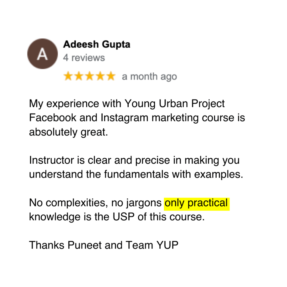
Task: Click the brown "A" profile avatar
Action: click(42, 54)
